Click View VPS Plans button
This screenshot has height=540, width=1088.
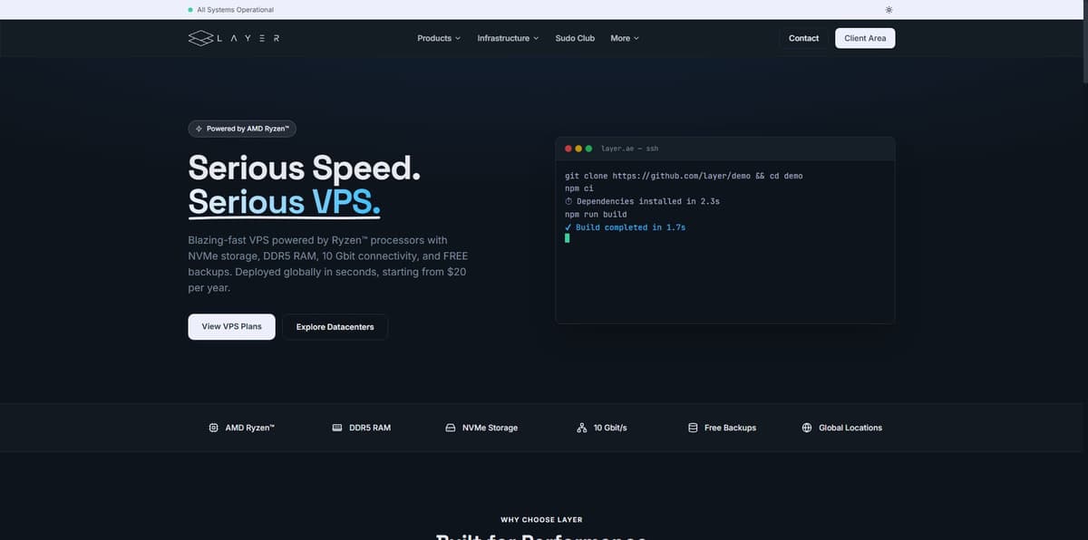231,326
